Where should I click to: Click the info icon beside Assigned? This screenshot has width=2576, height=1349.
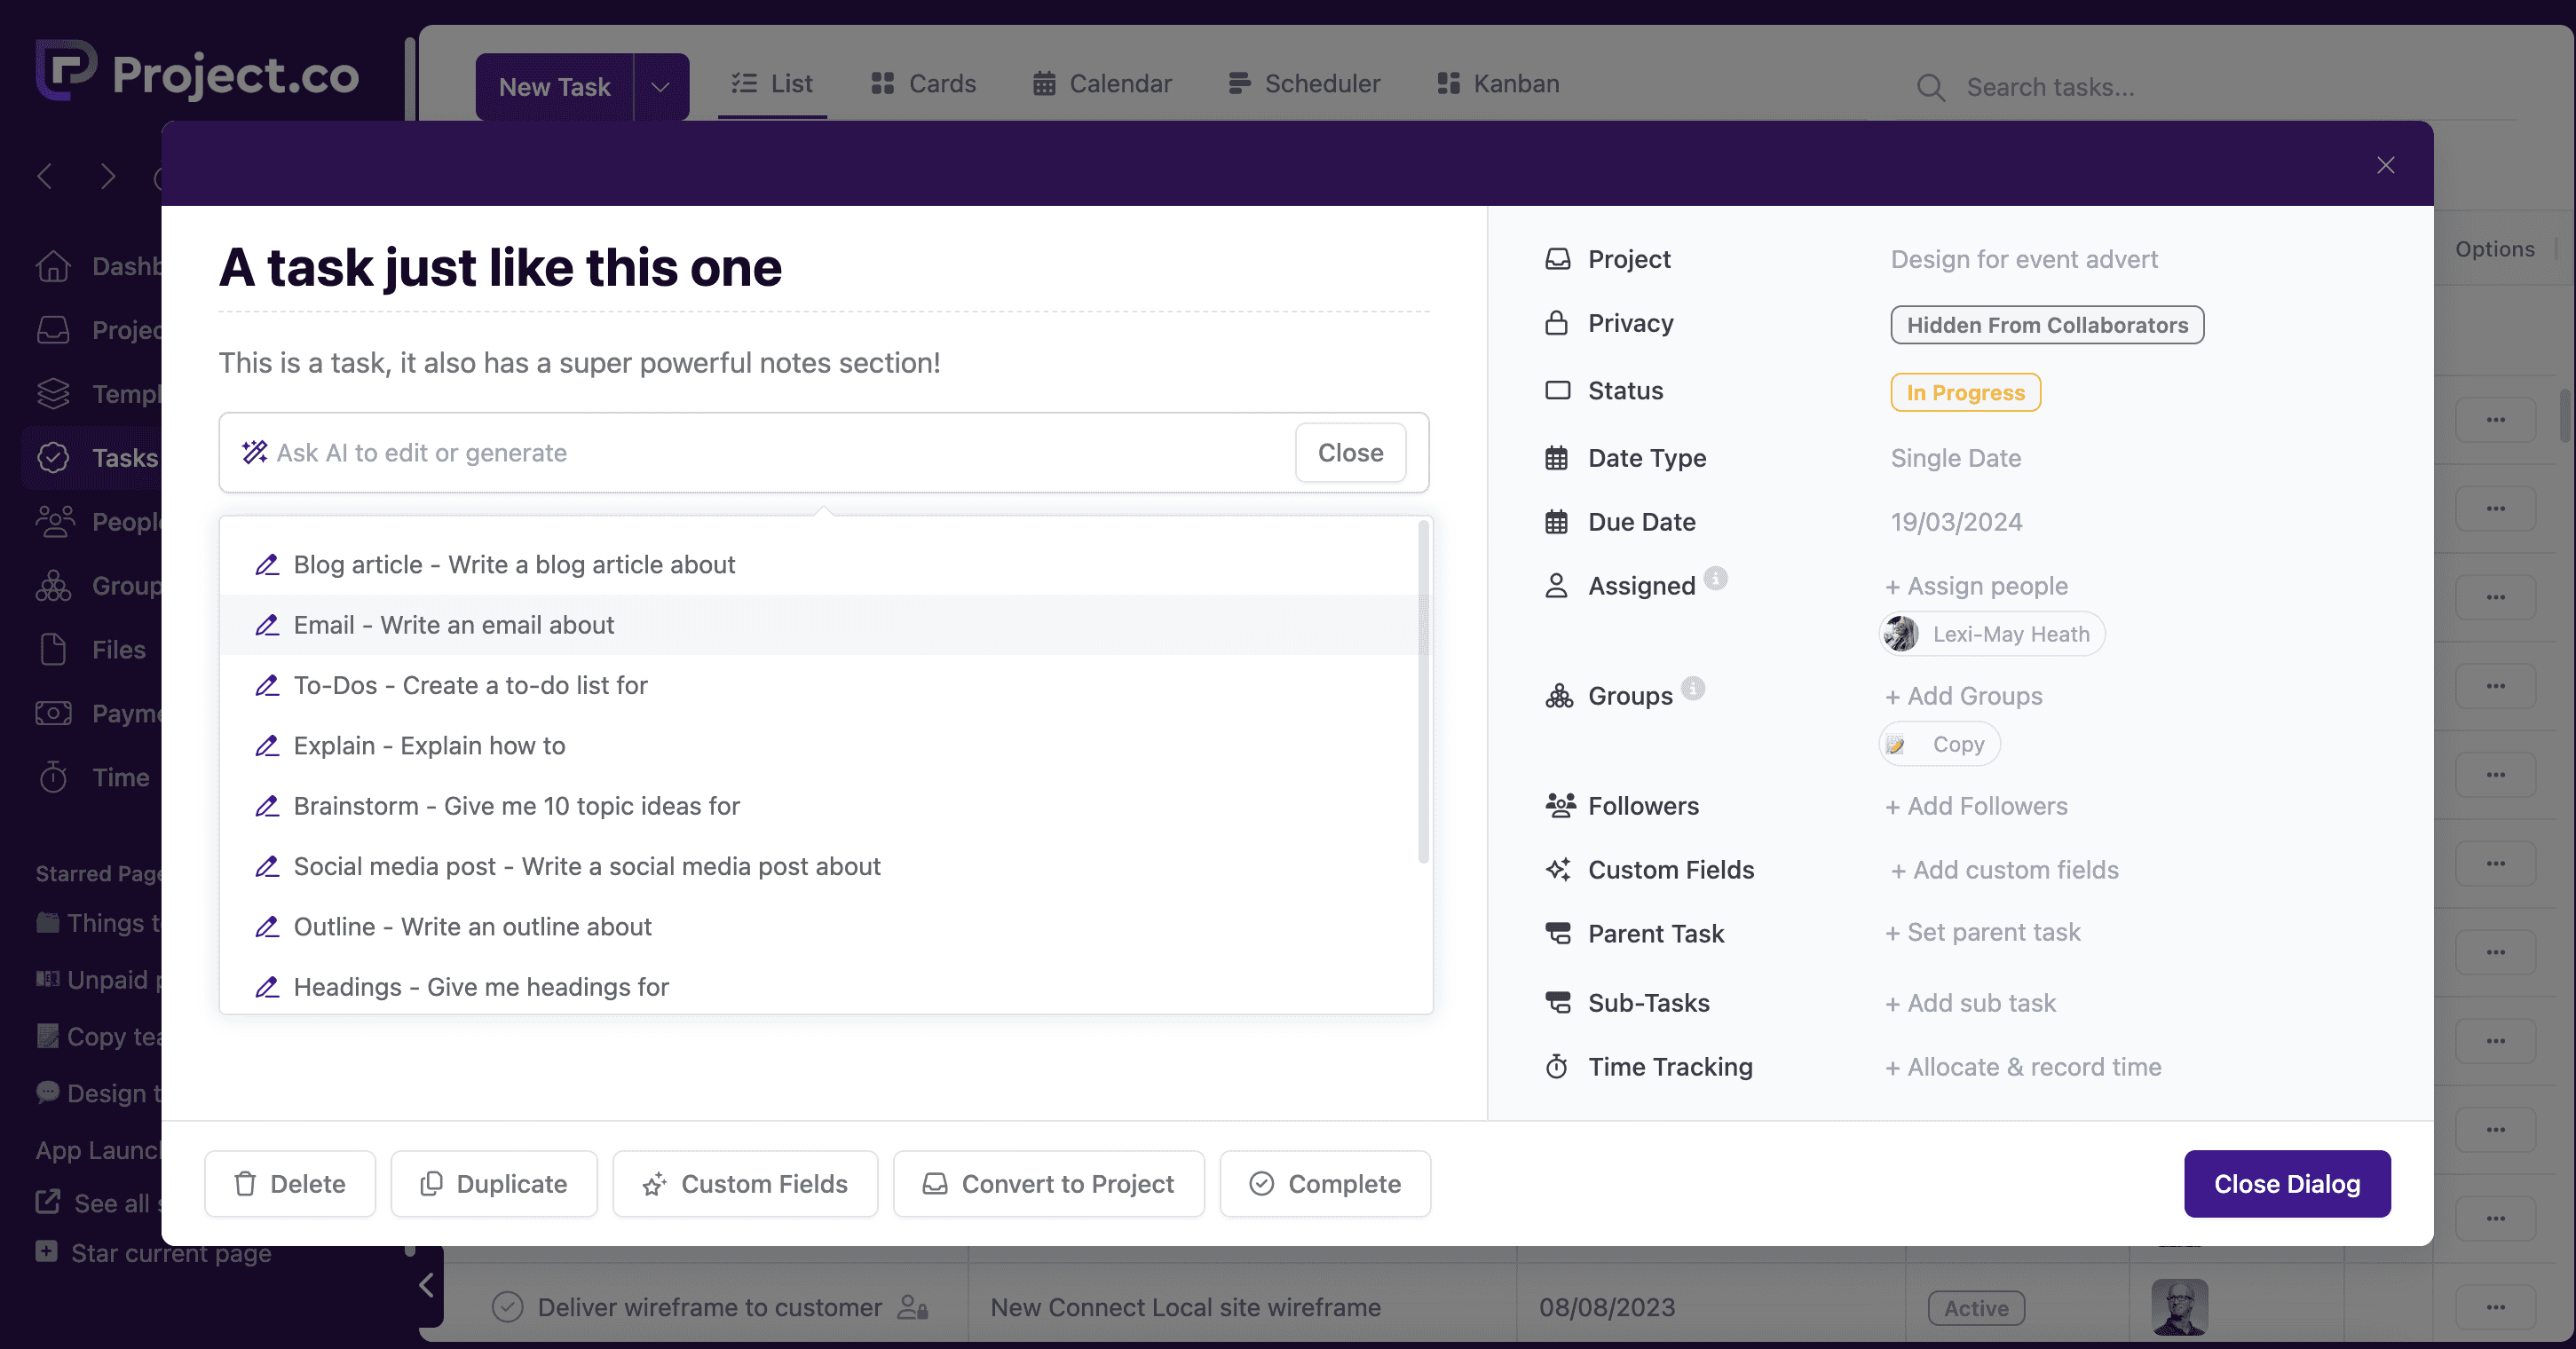pyautogui.click(x=1715, y=578)
